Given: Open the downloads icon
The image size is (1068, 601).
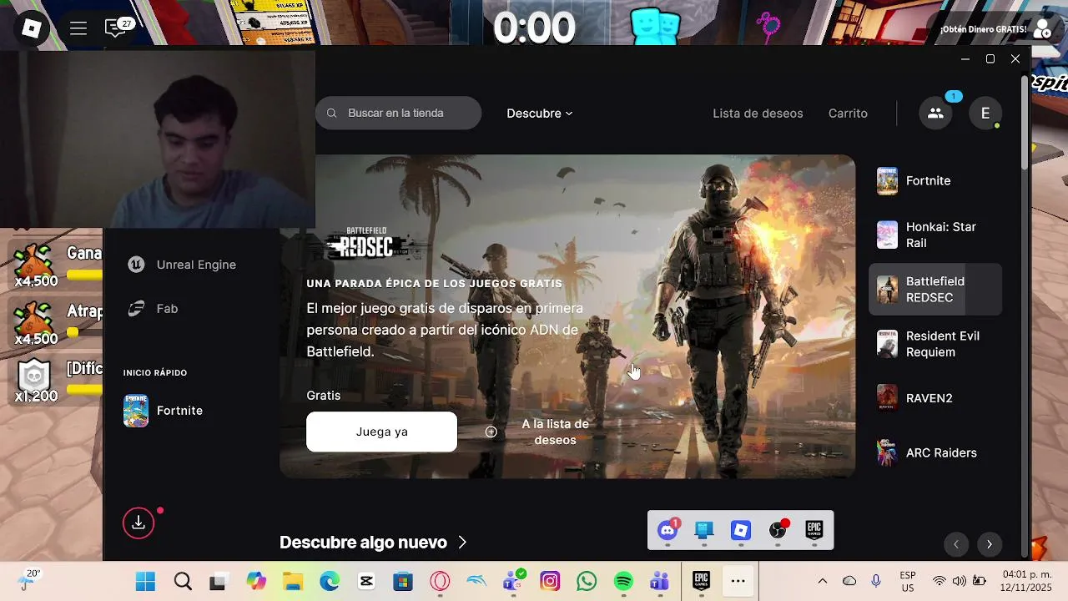Looking at the screenshot, I should [139, 523].
